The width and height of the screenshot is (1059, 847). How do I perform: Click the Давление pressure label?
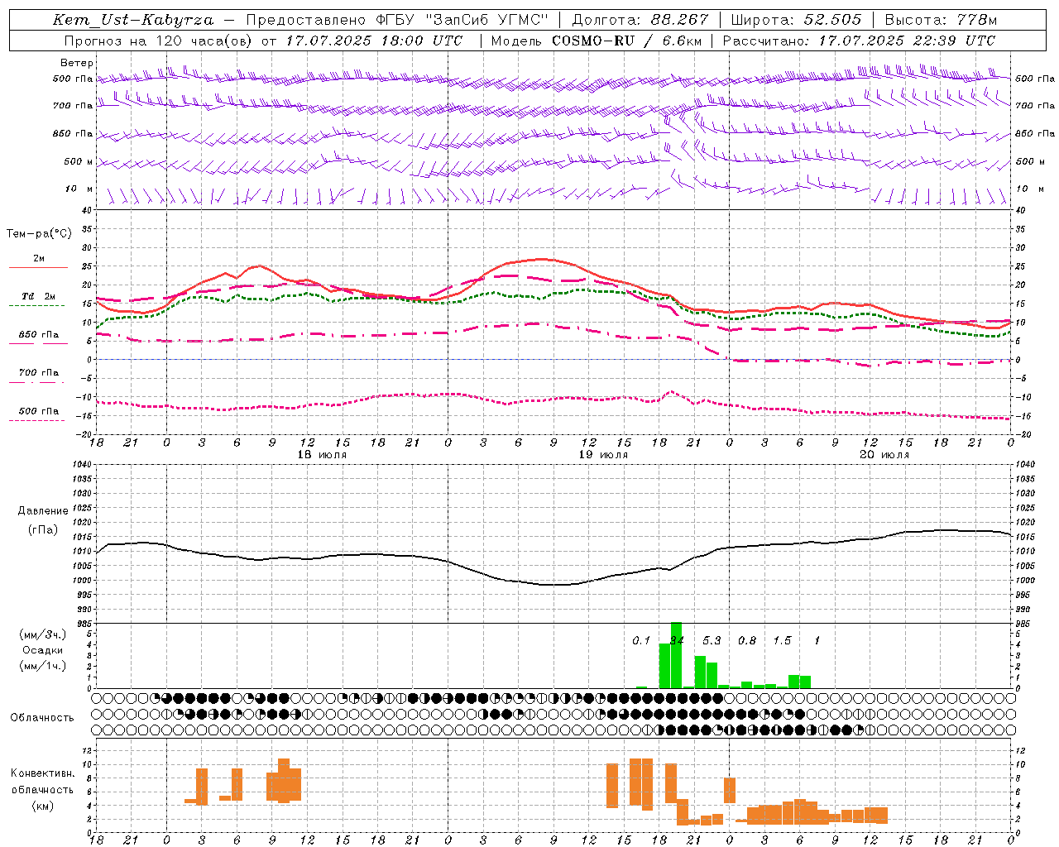tap(43, 511)
